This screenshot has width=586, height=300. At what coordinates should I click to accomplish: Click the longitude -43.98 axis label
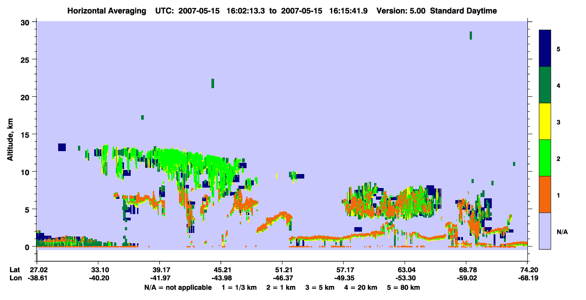(220, 278)
